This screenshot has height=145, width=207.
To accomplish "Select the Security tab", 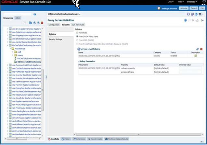I will pos(66,25).
